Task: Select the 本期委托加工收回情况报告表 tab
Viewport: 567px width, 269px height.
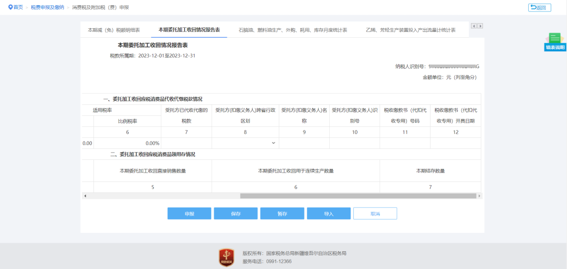Action: click(189, 30)
